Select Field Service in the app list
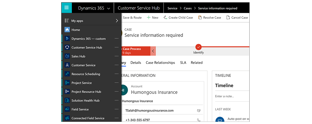The height and width of the screenshot is (124, 312). (91, 109)
